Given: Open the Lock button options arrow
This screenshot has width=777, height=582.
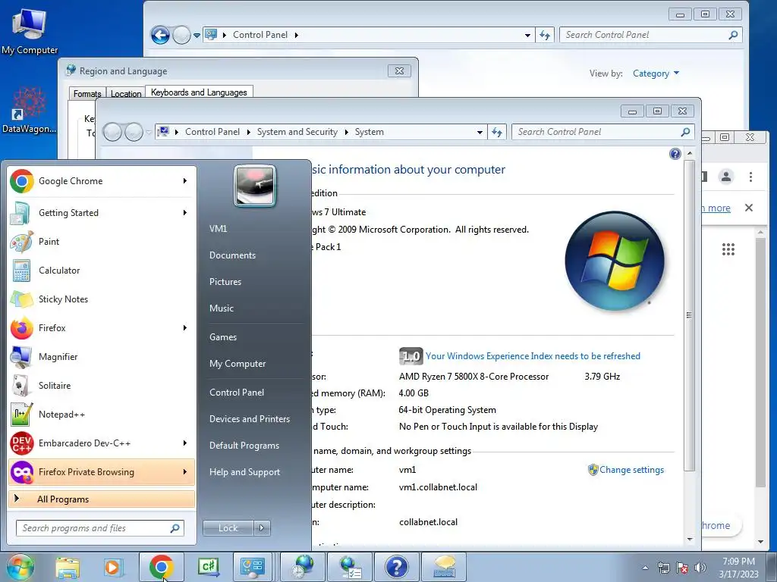Looking at the screenshot, I should (262, 528).
